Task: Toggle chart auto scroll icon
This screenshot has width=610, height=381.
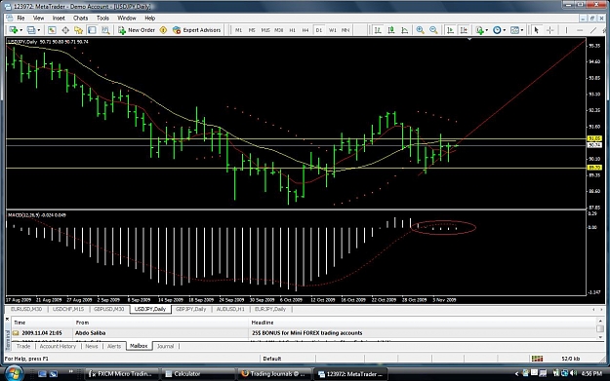Action: click(450, 30)
